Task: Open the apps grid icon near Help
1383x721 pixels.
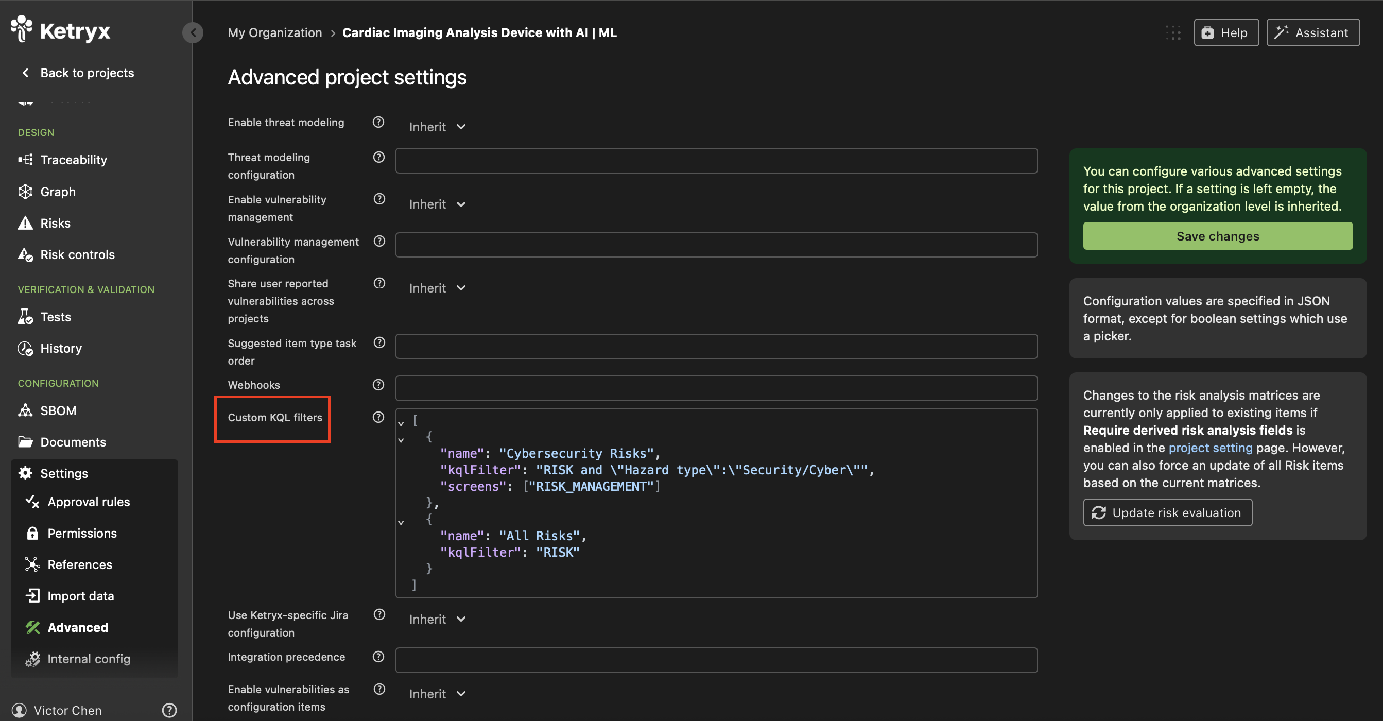Action: tap(1173, 33)
